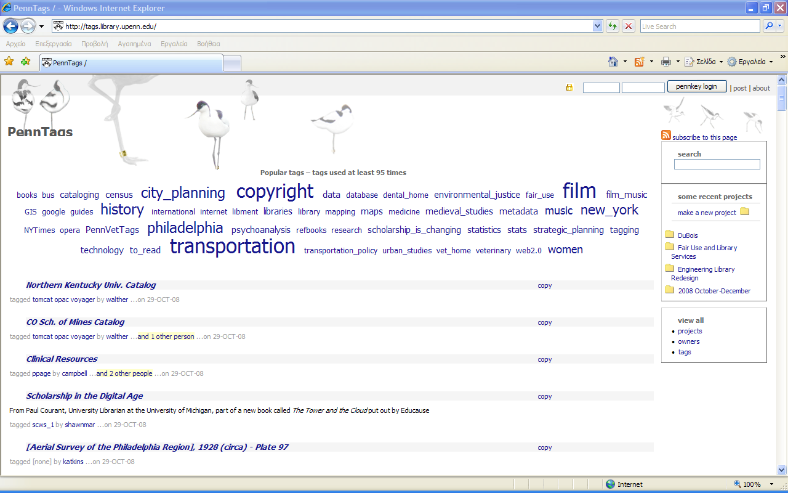This screenshot has width=788, height=493.
Task: Click folder icon next to make a new project
Action: [744, 211]
